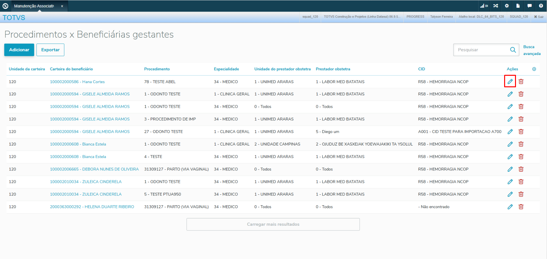Click Carregar mais resultados button
Viewport: 547px width, 259px height.
pos(273,224)
